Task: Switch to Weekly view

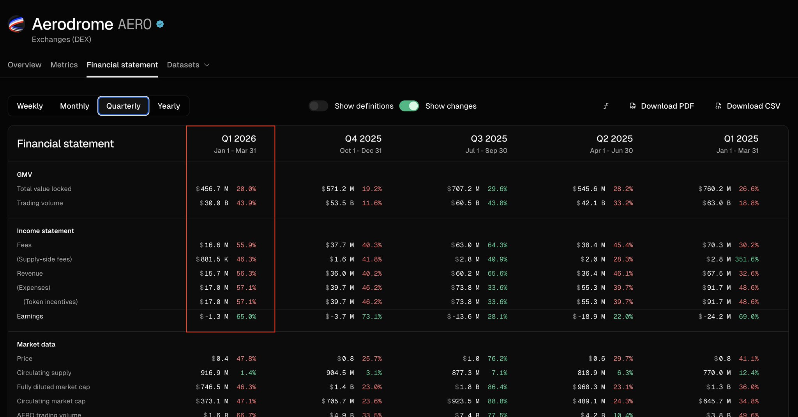Action: click(30, 106)
